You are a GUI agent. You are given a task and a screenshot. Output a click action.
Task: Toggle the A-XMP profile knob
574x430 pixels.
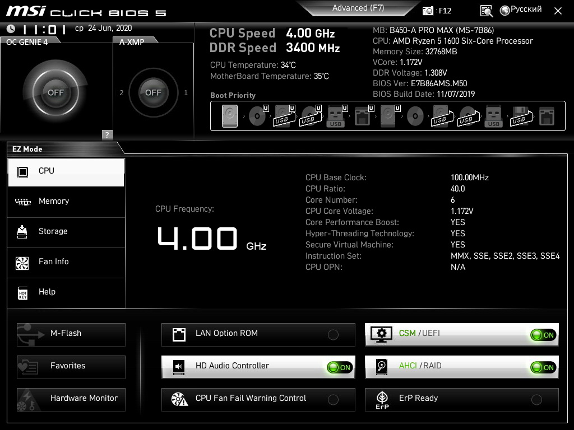point(153,92)
